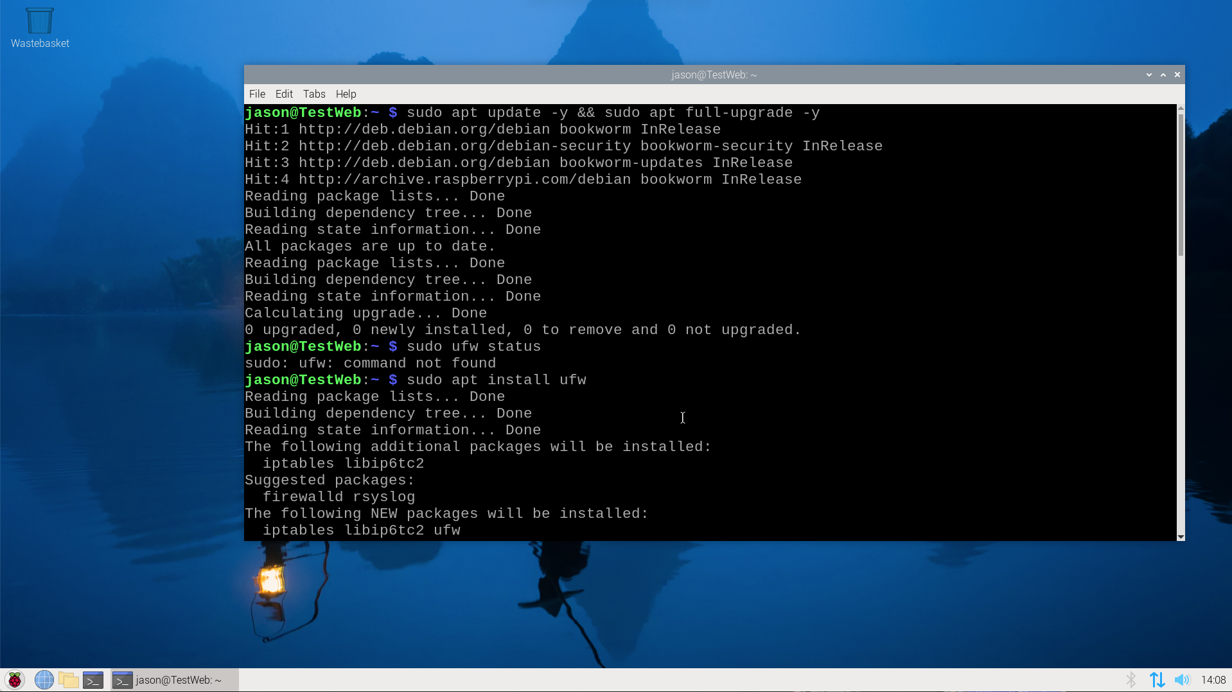Viewport: 1232px width, 692px height.
Task: Open the network connections tray icon
Action: [1157, 680]
